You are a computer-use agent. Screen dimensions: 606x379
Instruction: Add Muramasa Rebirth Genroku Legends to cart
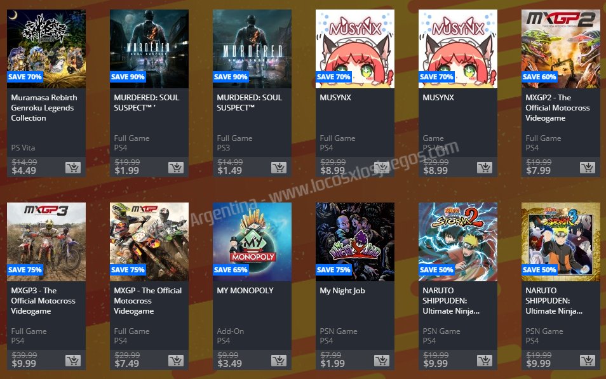coord(73,168)
